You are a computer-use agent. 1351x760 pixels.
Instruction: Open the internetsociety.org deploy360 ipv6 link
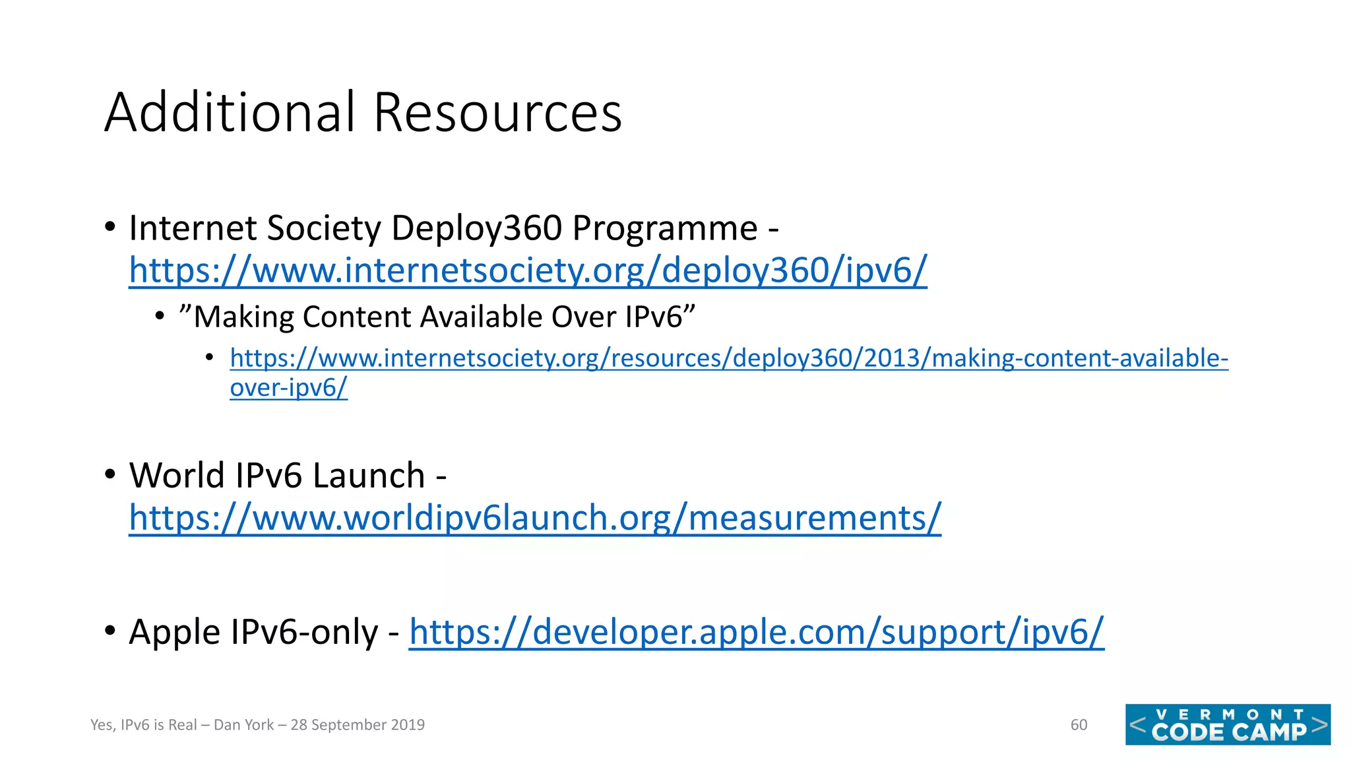click(528, 270)
